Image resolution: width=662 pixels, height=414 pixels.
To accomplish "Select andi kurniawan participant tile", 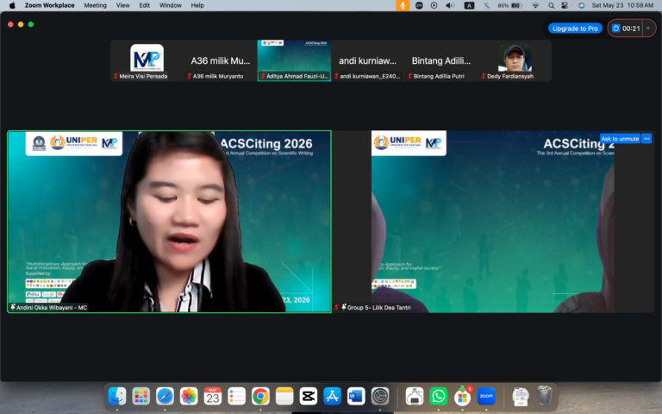I will [x=368, y=60].
